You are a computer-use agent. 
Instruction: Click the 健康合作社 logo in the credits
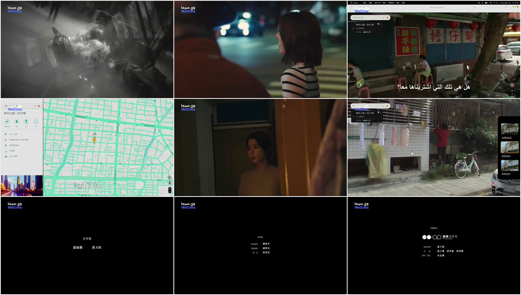(440, 237)
